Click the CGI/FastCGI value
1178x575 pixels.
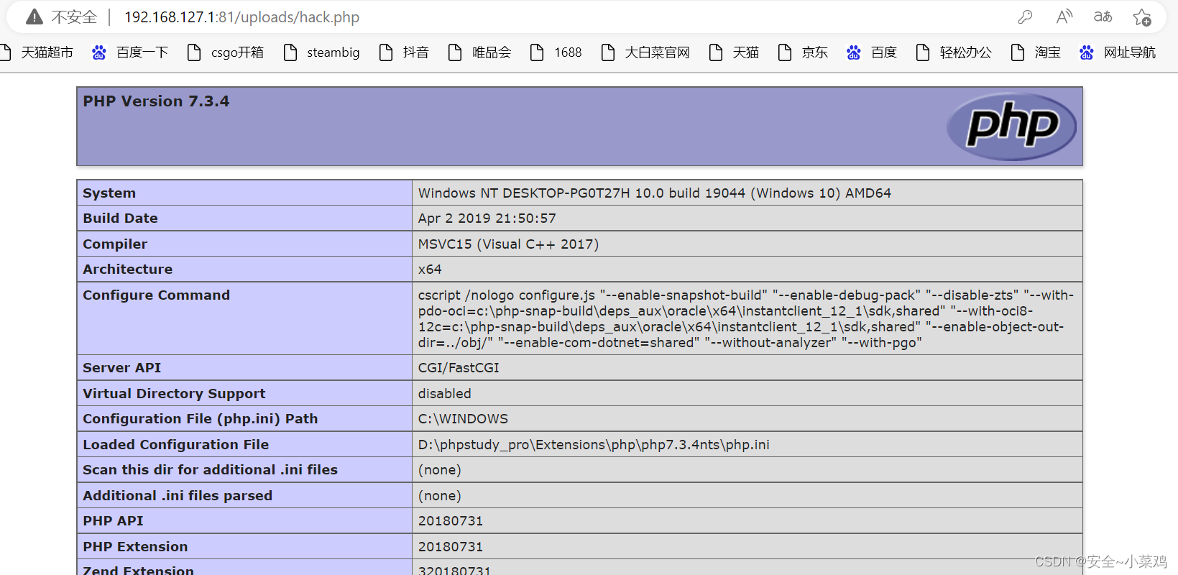click(459, 368)
